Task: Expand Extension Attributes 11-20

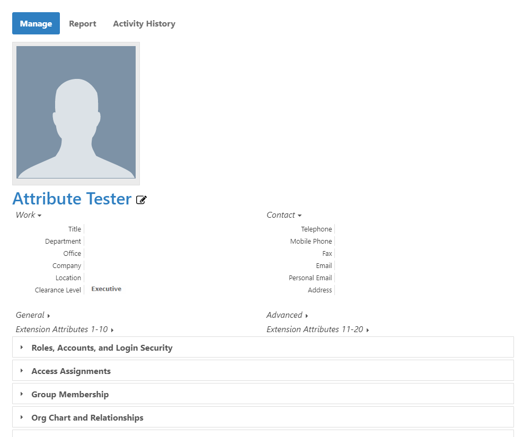Action: [317, 329]
